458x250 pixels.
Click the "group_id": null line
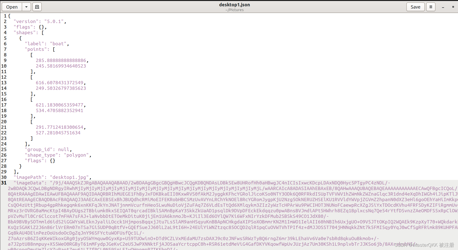pos(48,150)
